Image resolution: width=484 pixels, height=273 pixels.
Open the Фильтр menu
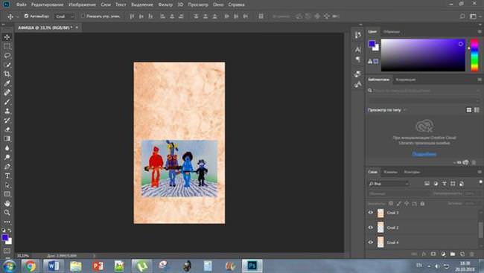click(165, 4)
